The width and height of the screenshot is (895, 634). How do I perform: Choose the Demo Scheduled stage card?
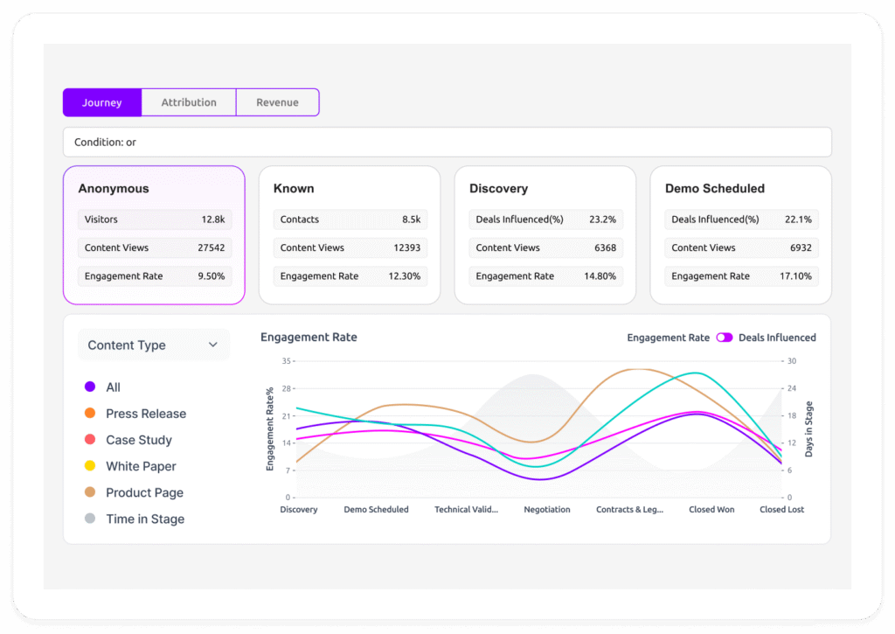tap(741, 189)
